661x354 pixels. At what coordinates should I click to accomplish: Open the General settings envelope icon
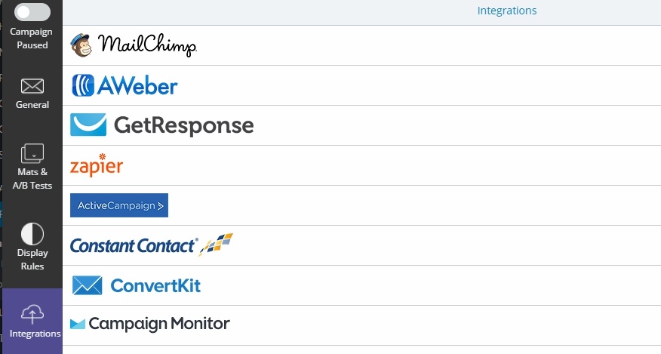point(32,86)
